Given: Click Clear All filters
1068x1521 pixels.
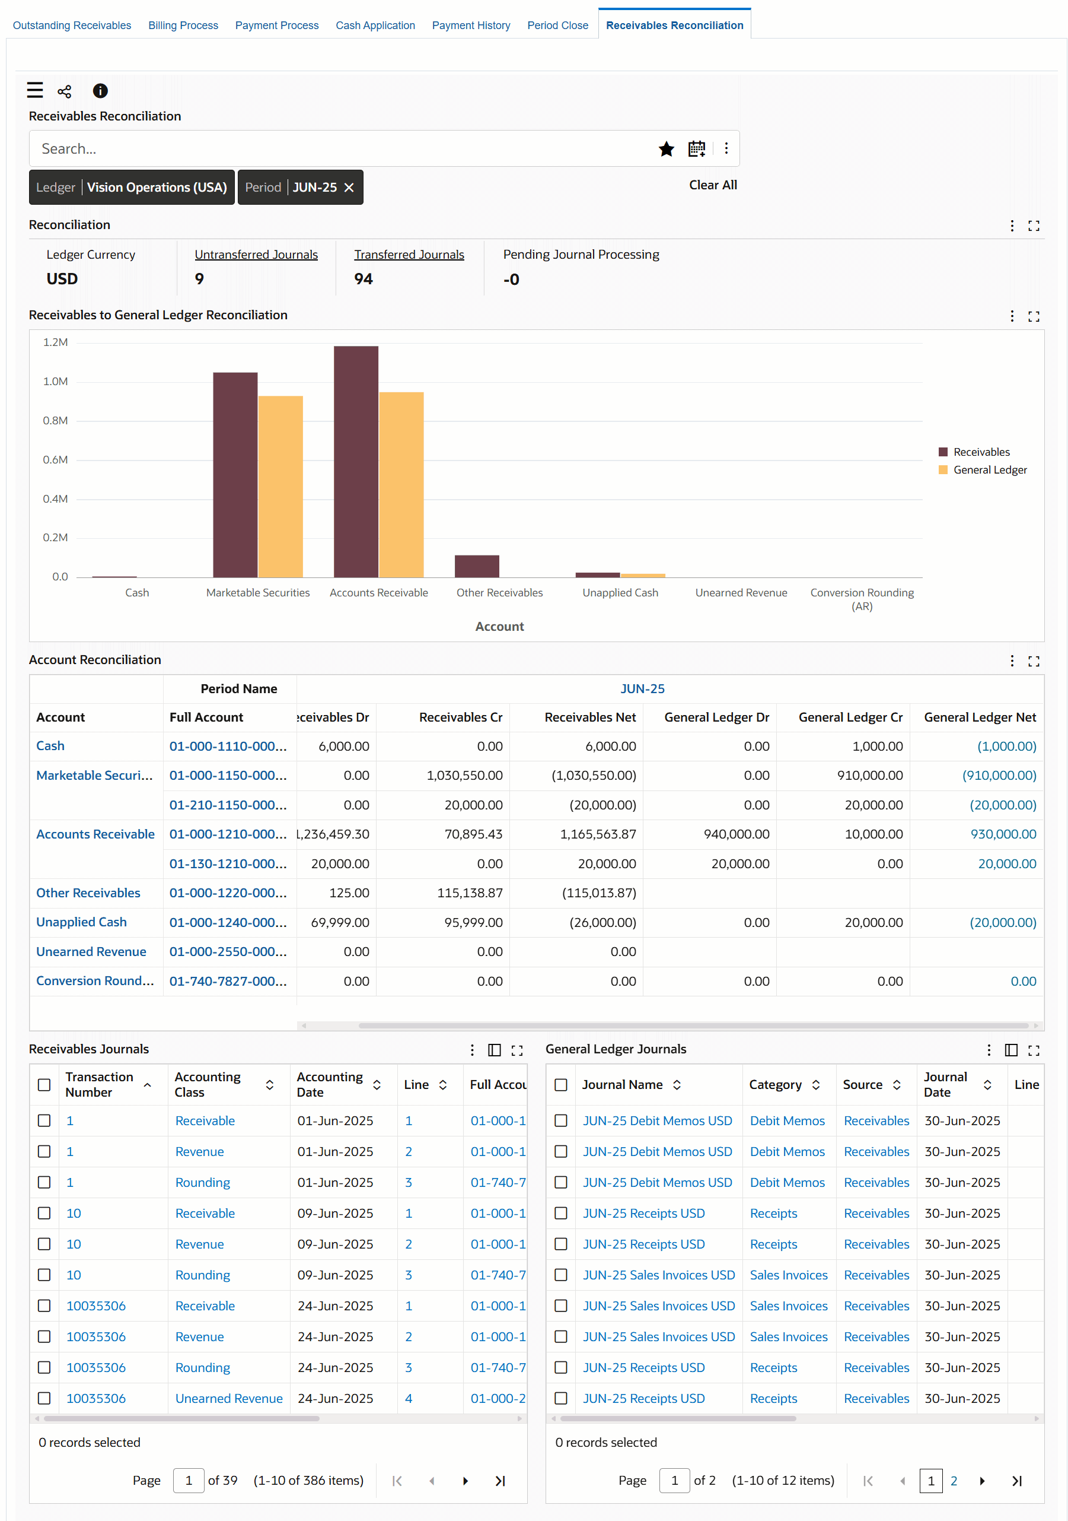Looking at the screenshot, I should (712, 185).
